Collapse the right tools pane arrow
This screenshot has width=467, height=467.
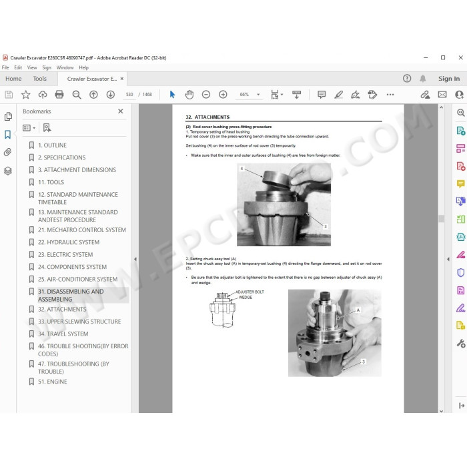448,259
